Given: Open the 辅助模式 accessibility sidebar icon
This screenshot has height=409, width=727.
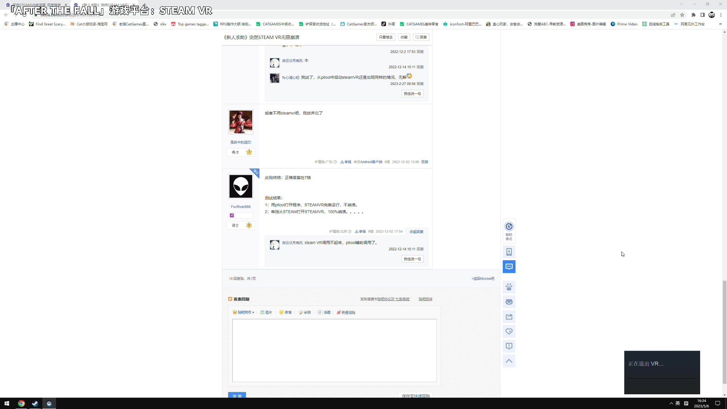Looking at the screenshot, I should point(509,231).
